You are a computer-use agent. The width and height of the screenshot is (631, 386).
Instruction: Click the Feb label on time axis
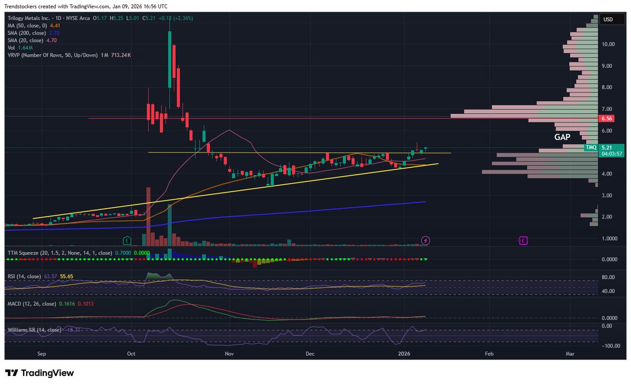488,355
